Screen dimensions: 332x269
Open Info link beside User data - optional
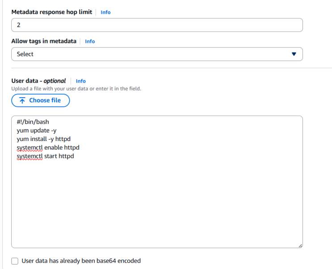click(81, 81)
